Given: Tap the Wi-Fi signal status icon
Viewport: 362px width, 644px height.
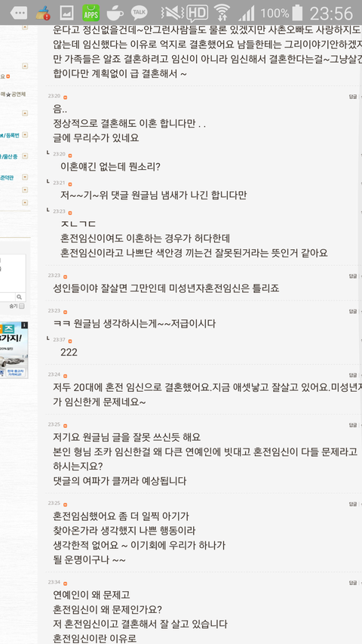Looking at the screenshot, I should [222, 13].
